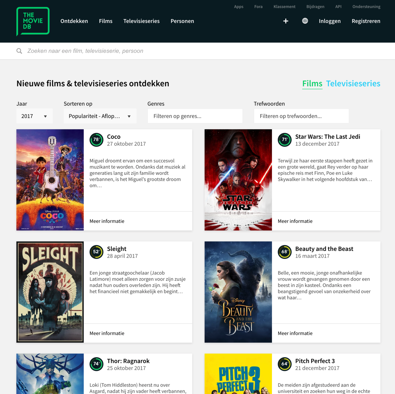
Task: Click the Beauty and the Beast title
Action: tap(324, 249)
